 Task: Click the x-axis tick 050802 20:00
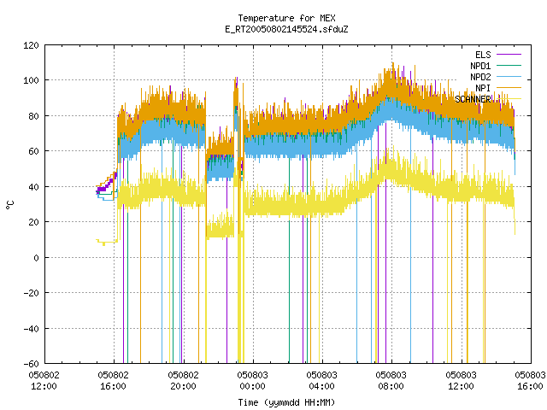(183, 381)
